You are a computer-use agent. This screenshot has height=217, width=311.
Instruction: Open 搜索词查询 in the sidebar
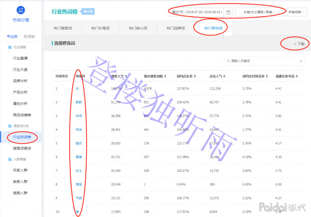point(22,148)
